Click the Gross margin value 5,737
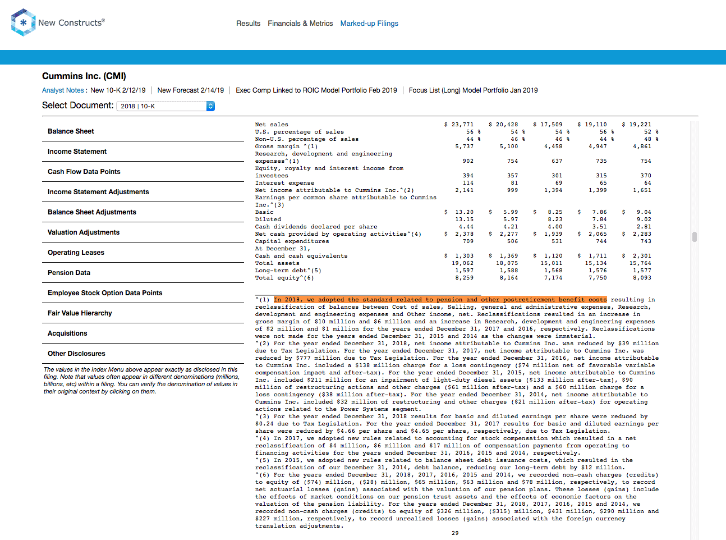 pyautogui.click(x=465, y=147)
